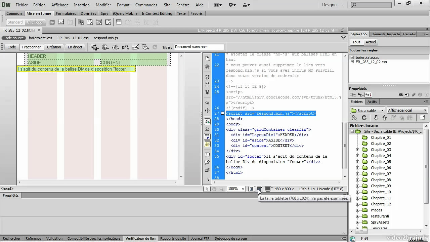
Task: Open the Insertion menu
Action: coord(82,5)
